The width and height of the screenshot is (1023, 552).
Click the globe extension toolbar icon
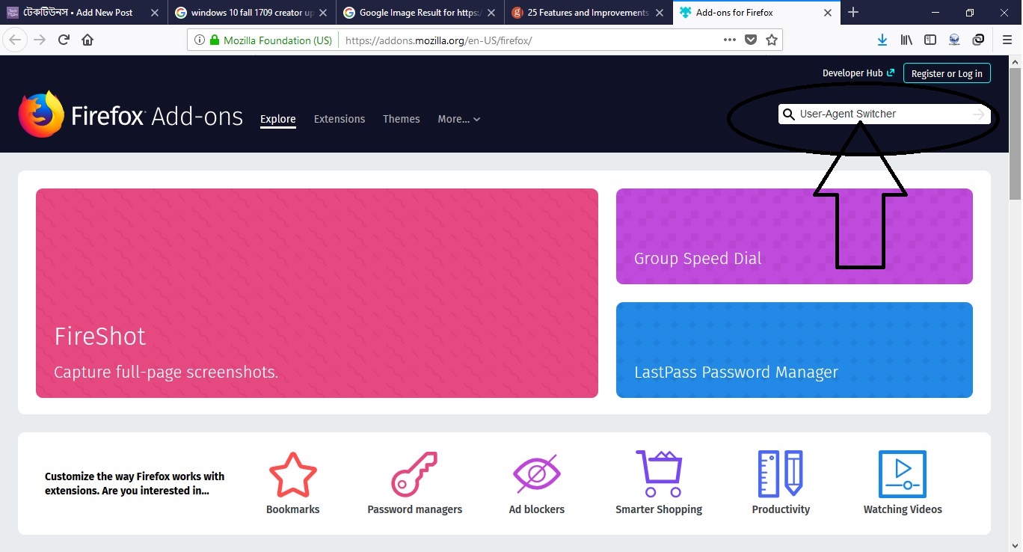click(x=954, y=40)
